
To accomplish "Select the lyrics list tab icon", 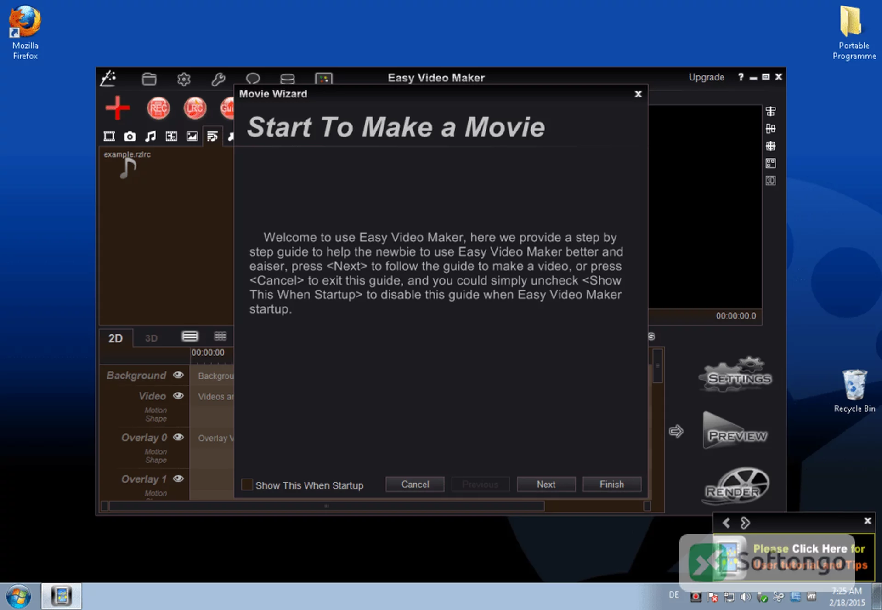I will [212, 136].
